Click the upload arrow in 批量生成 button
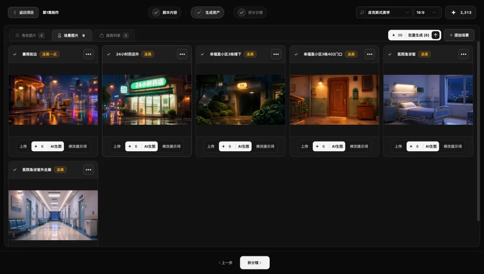Screen dimensions: 484x274 point(436,35)
